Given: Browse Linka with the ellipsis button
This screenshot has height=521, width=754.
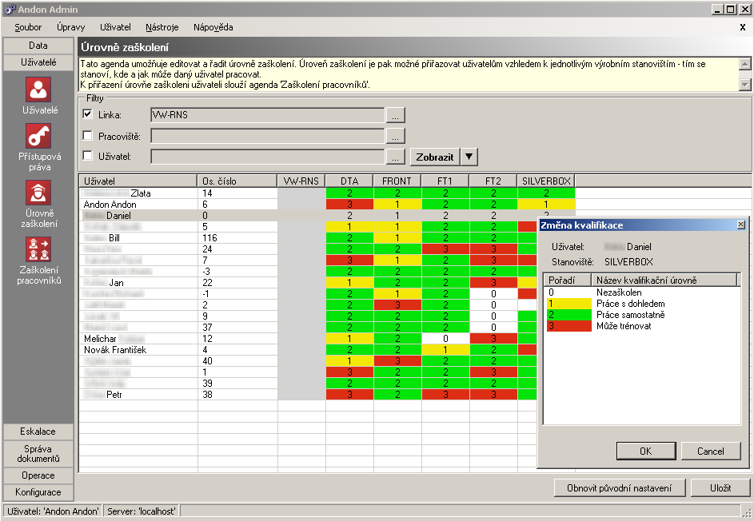Looking at the screenshot, I should pos(395,115).
